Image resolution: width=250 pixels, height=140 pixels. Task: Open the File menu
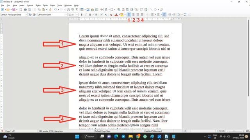coord(3,5)
